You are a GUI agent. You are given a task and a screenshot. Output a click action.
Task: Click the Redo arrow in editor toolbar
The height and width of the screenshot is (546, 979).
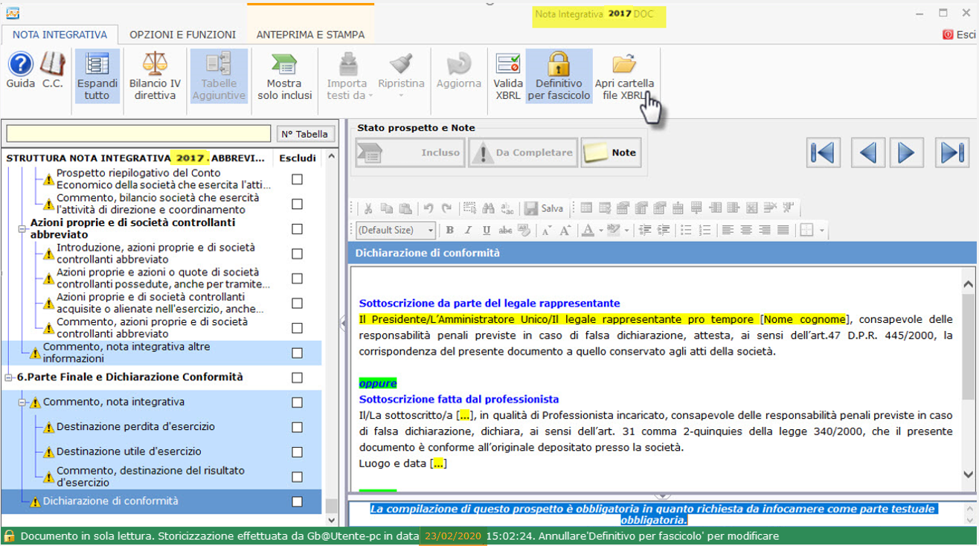[446, 208]
